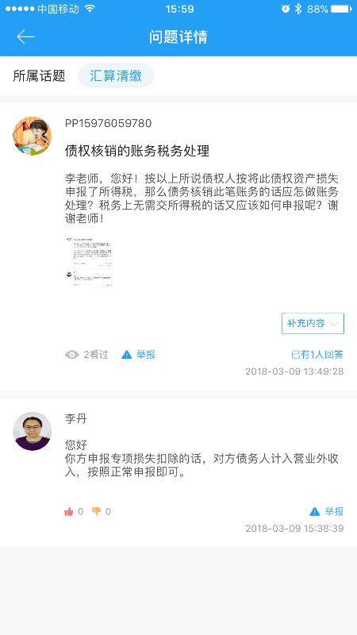
Task: Tap the alarm clock status icon
Action: click(286, 9)
